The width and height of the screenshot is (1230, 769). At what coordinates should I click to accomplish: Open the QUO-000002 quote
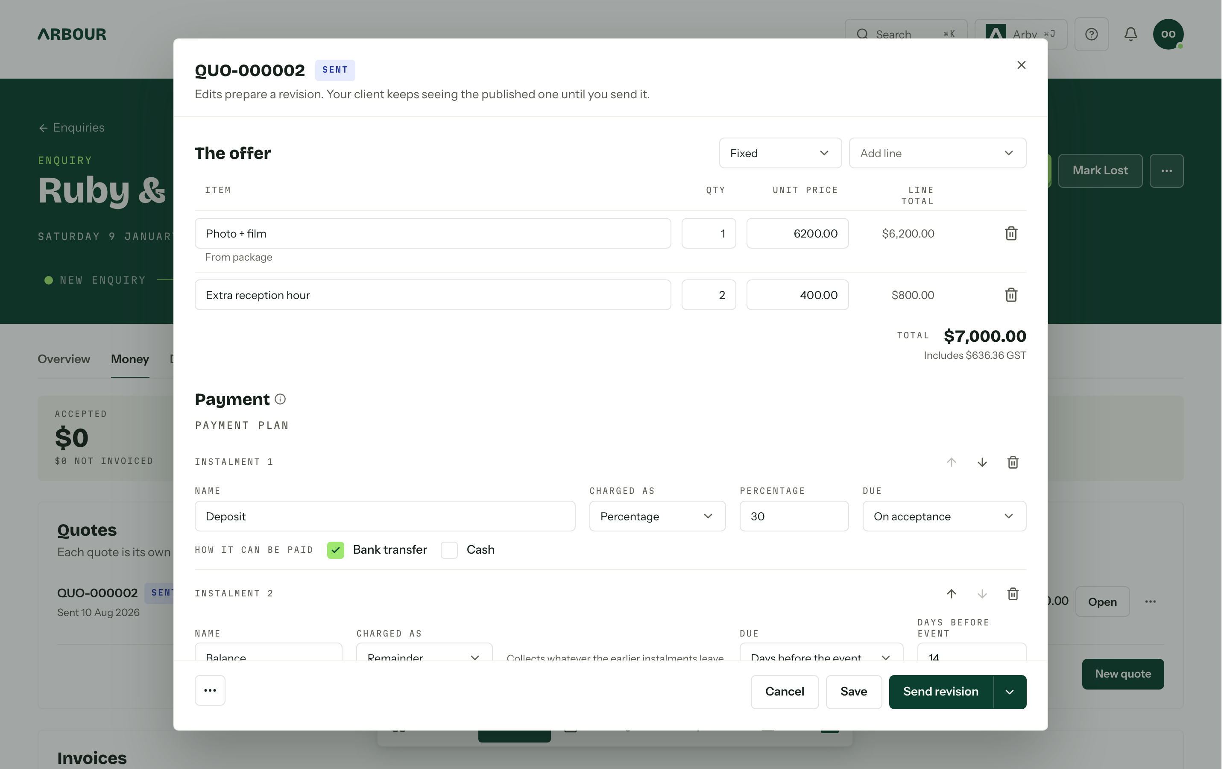[x=1102, y=602]
